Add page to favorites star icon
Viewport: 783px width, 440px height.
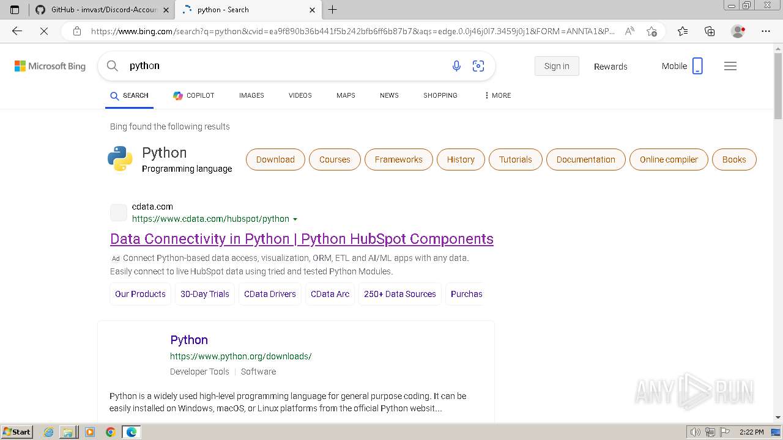point(651,31)
